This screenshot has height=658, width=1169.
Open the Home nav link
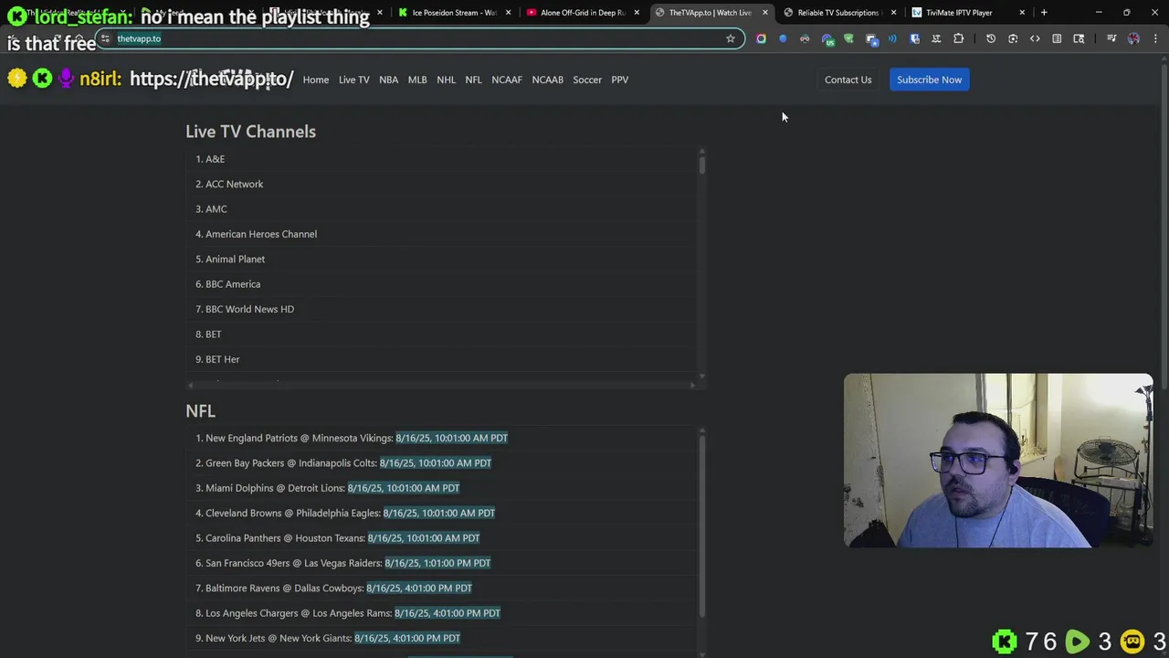315,80
